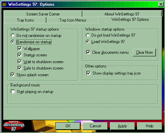This screenshot has width=165, height=133.
Task: Switch to Tray Icon Menus tab
Action: click(x=73, y=20)
